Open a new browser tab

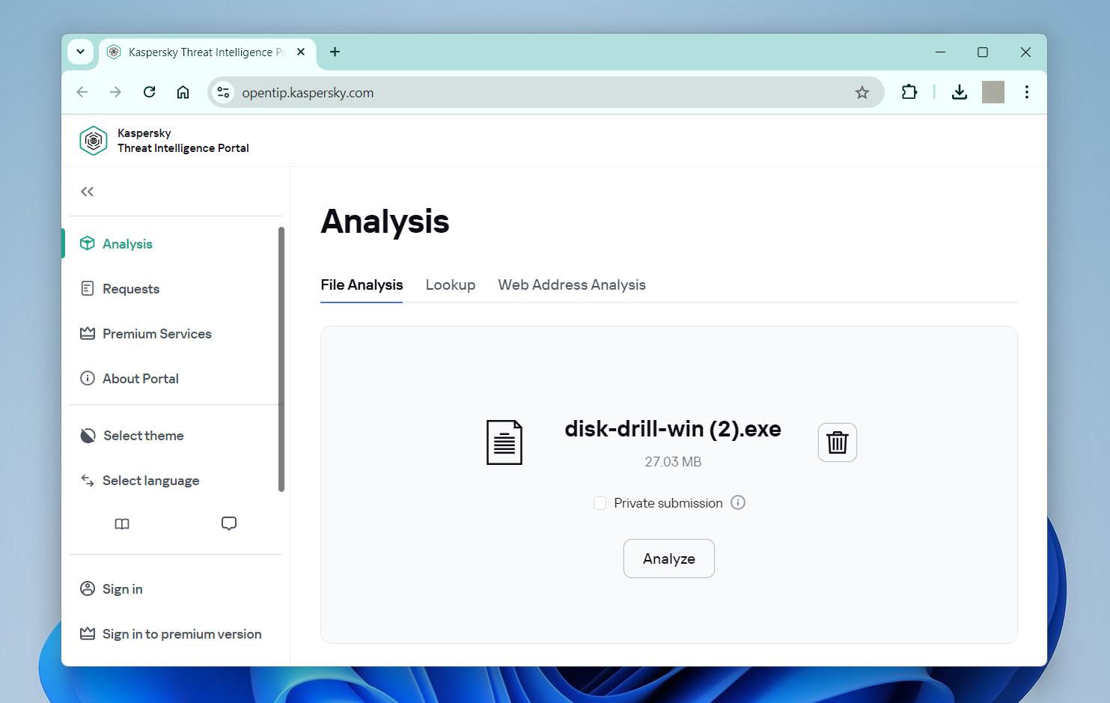[x=335, y=52]
